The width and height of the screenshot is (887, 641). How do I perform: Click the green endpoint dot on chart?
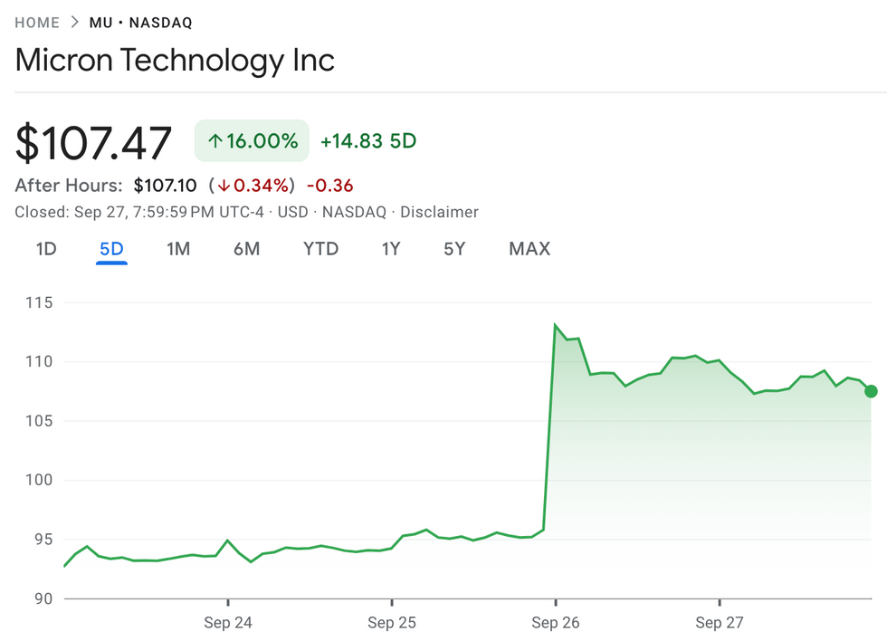coord(871,391)
